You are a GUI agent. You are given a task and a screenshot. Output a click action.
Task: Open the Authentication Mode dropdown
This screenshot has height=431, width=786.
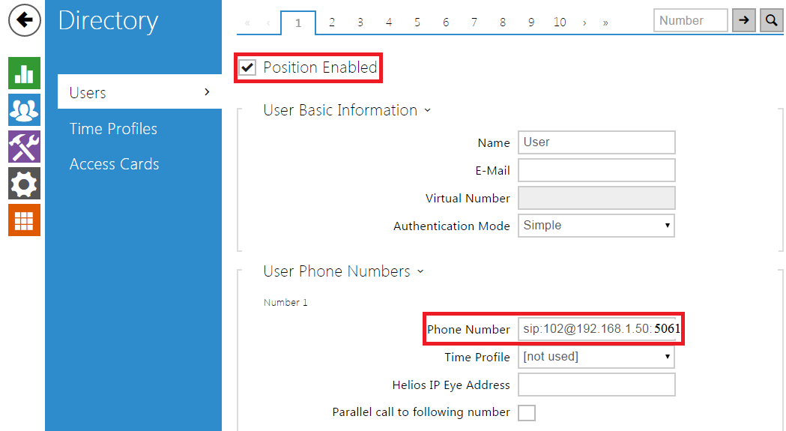click(596, 226)
